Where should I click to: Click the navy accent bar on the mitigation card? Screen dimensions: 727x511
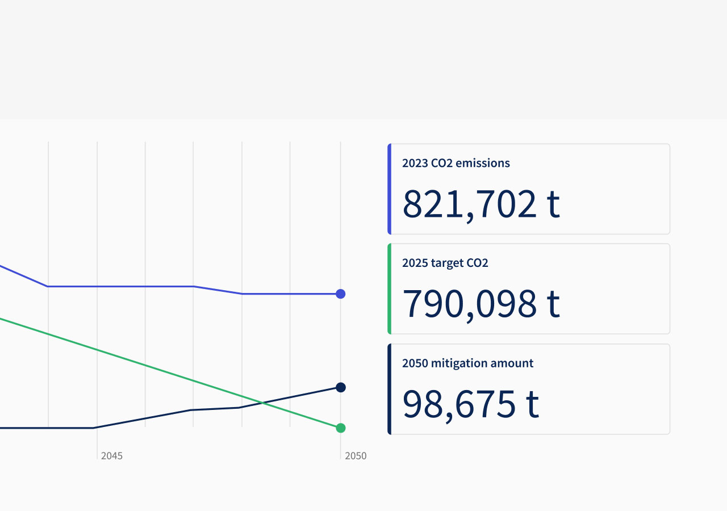point(389,388)
